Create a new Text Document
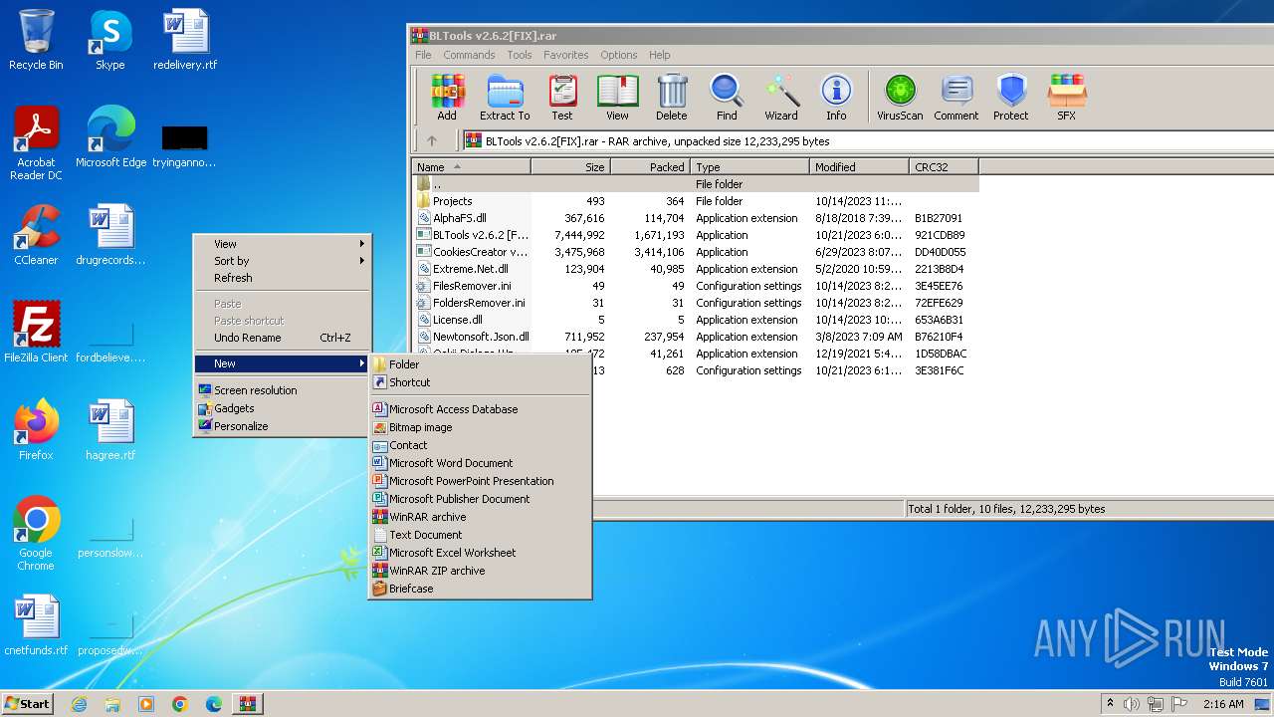Viewport: 1274px width, 717px height. point(480,535)
